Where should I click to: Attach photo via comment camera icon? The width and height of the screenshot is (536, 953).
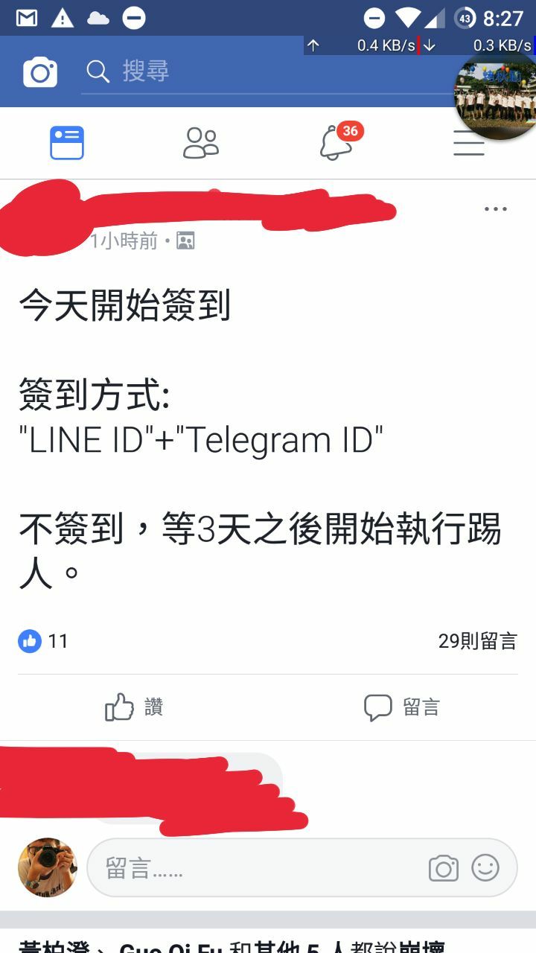tap(443, 868)
